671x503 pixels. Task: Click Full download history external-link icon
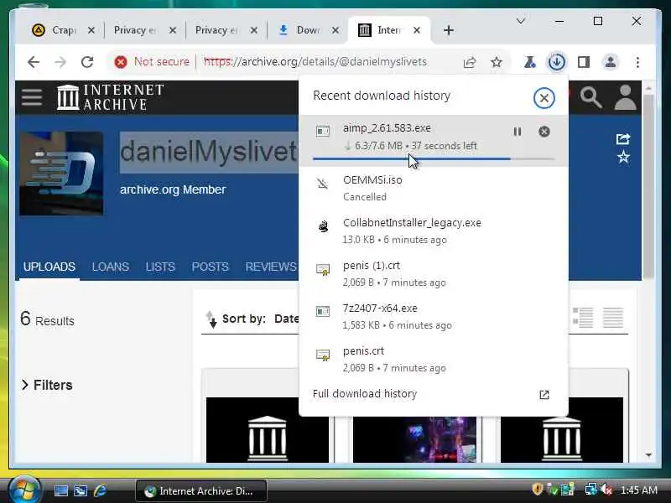point(544,394)
